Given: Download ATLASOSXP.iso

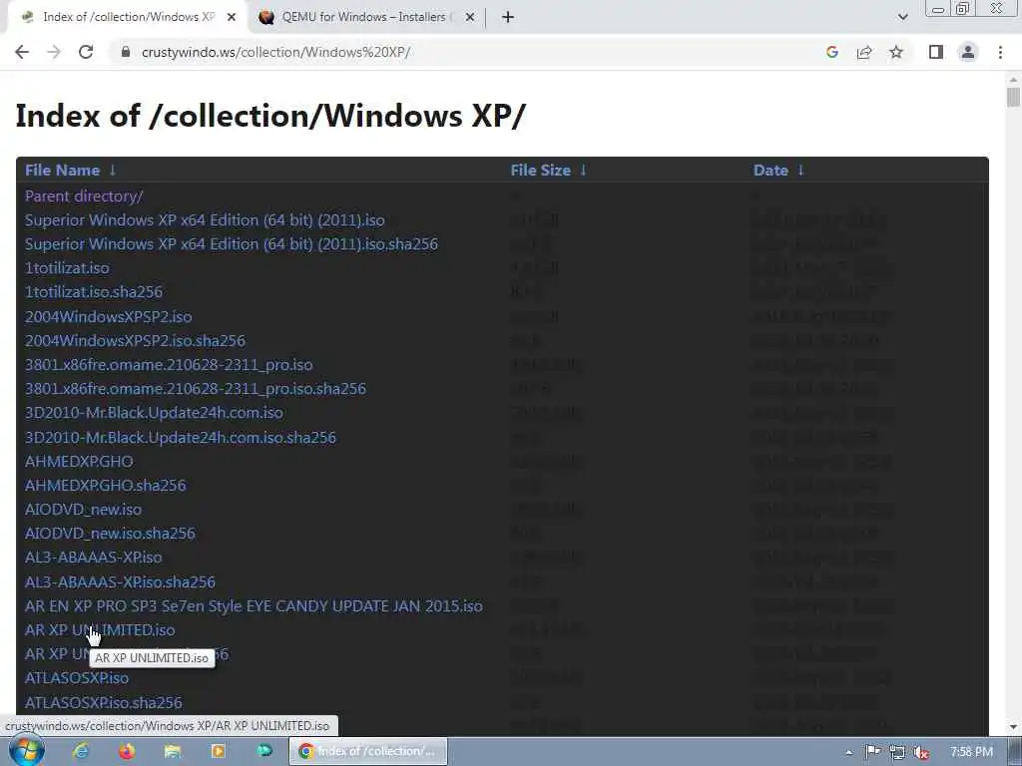Looking at the screenshot, I should tap(77, 678).
